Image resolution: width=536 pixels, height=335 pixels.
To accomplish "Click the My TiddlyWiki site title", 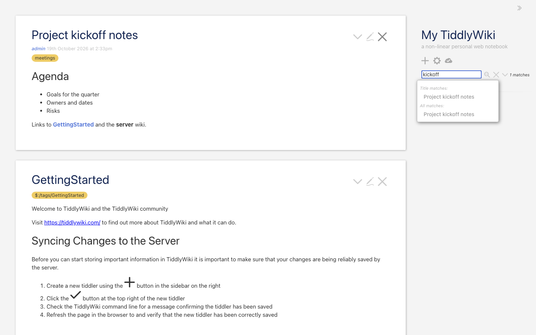I will 458,35.
